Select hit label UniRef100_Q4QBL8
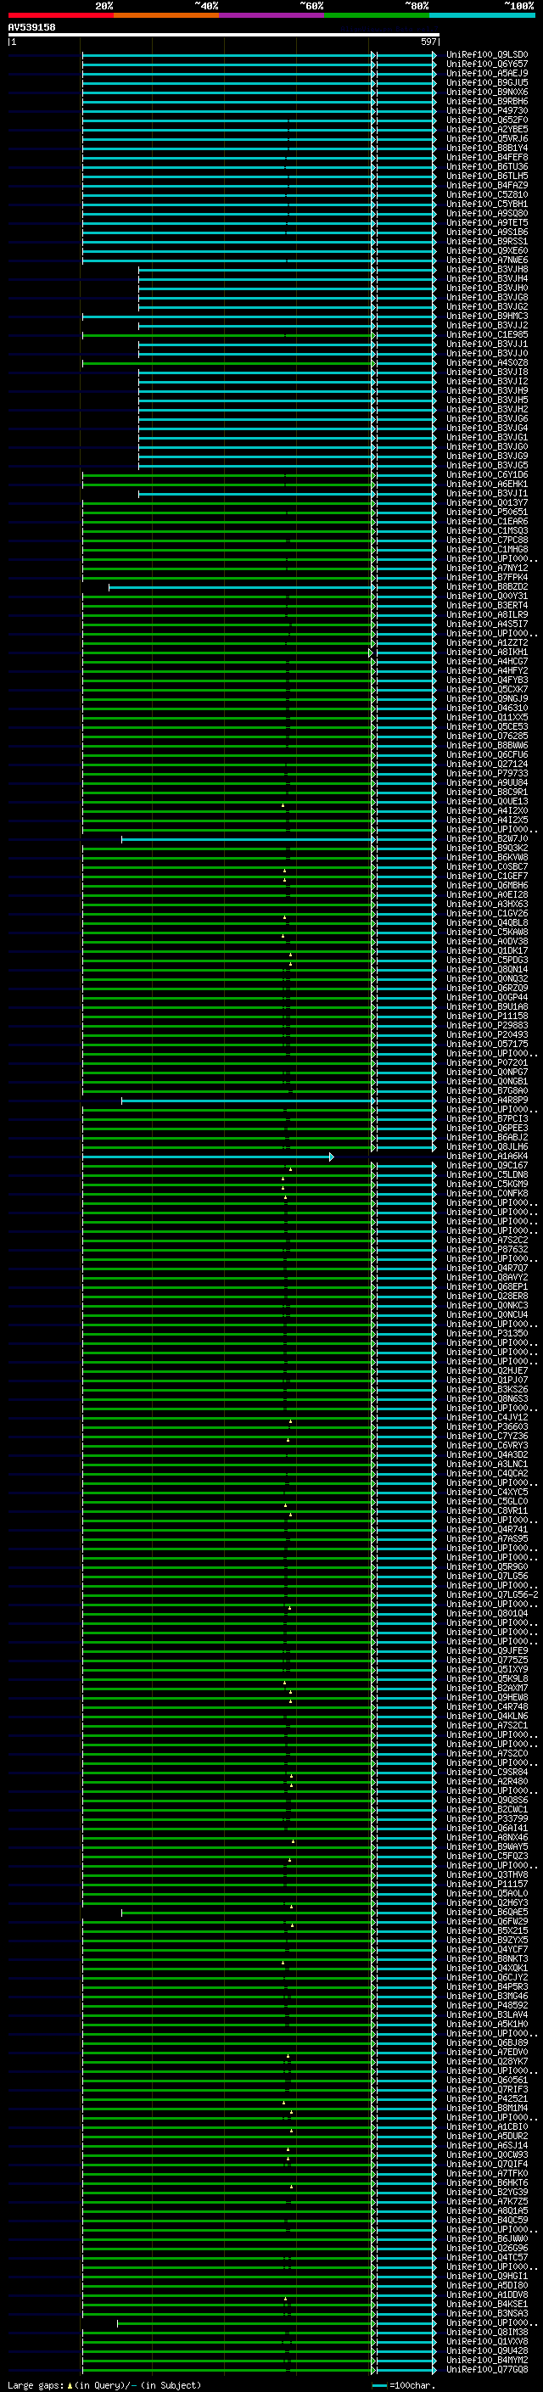Screen dimensions: 543x2392 coord(486,922)
